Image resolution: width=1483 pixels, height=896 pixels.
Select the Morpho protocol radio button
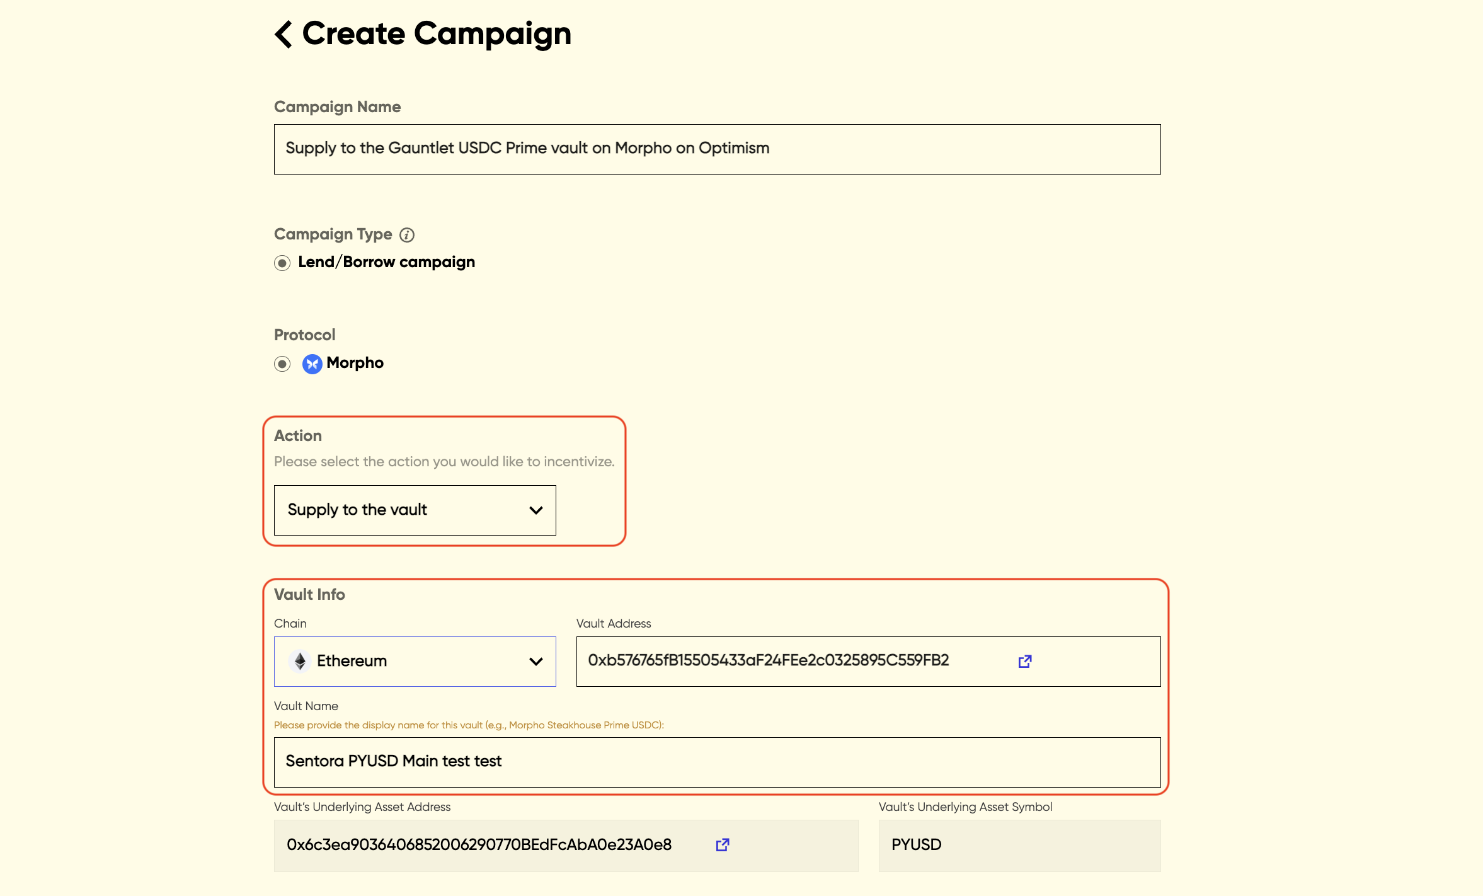tap(282, 364)
